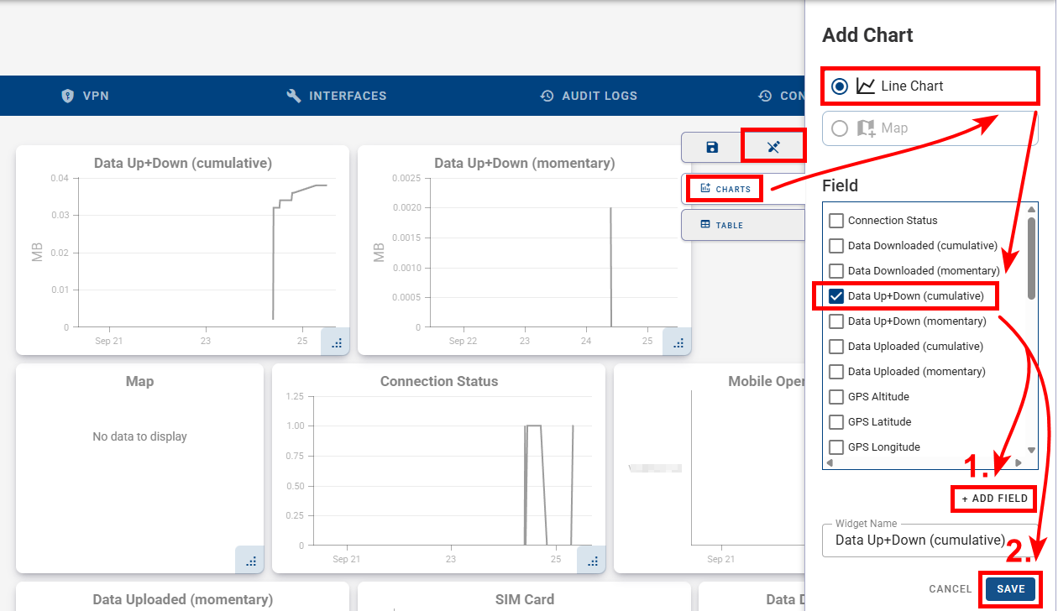This screenshot has height=611, width=1058.
Task: Click the Map chart type icon
Action: (867, 128)
